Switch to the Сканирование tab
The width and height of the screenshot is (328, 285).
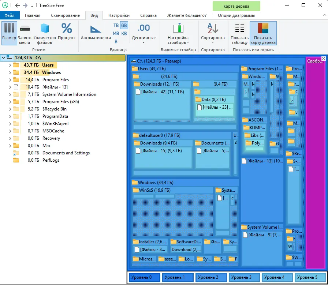coord(65,15)
